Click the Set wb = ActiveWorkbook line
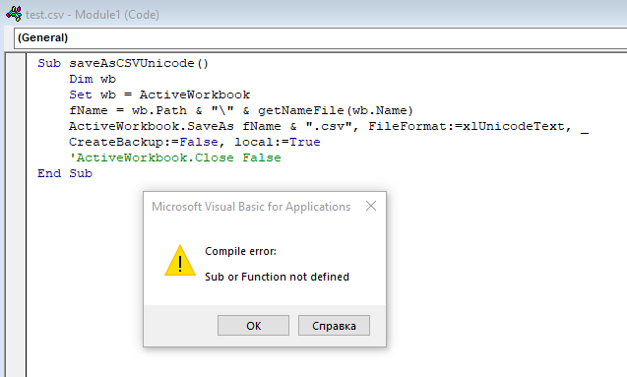627x377 pixels. click(x=159, y=94)
